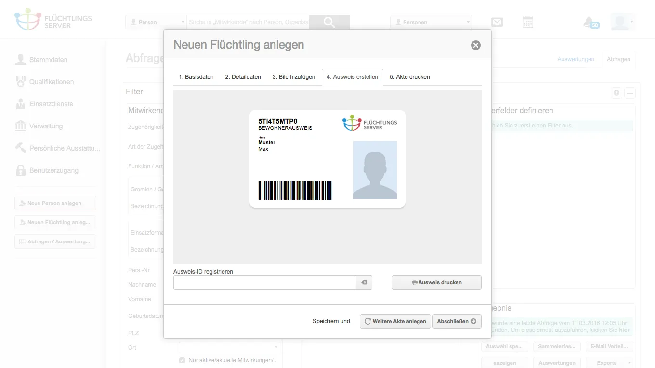Switch to 3. Bild hizufügen tab
655x368 pixels.
click(294, 77)
